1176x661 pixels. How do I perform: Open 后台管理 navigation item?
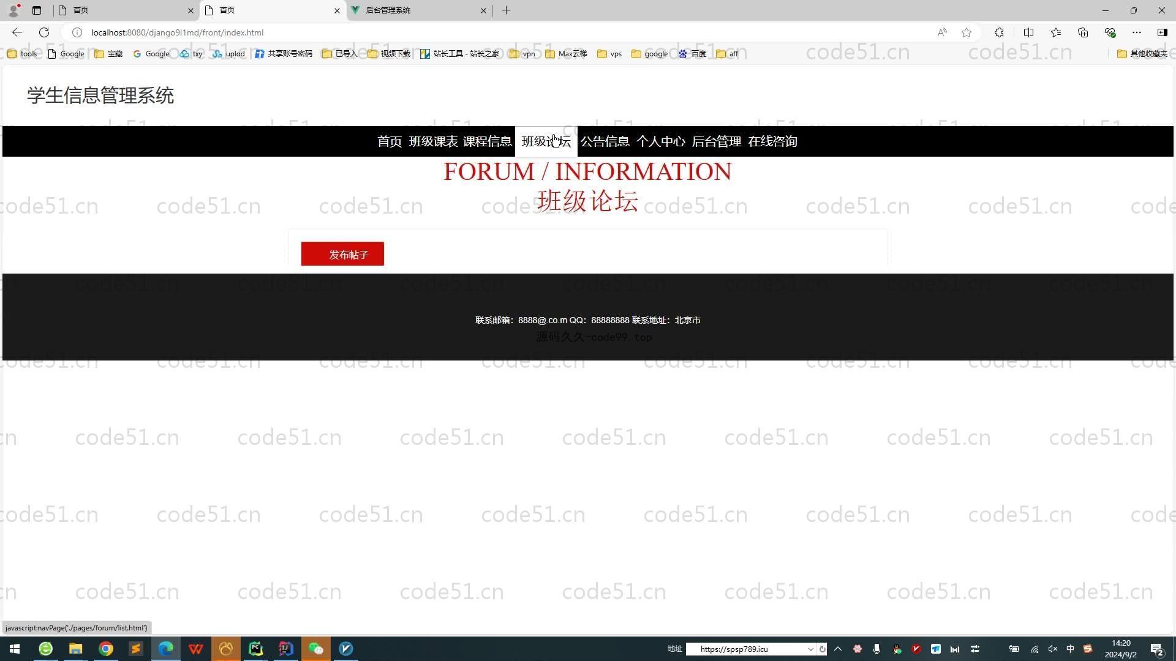[717, 141]
